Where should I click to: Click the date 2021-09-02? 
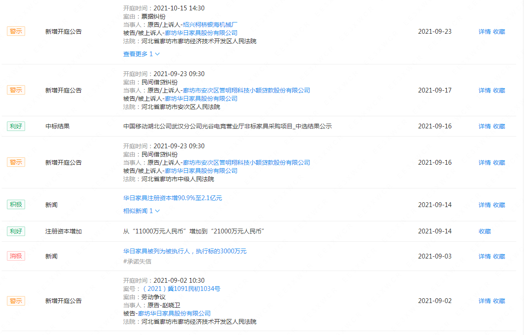click(x=435, y=301)
